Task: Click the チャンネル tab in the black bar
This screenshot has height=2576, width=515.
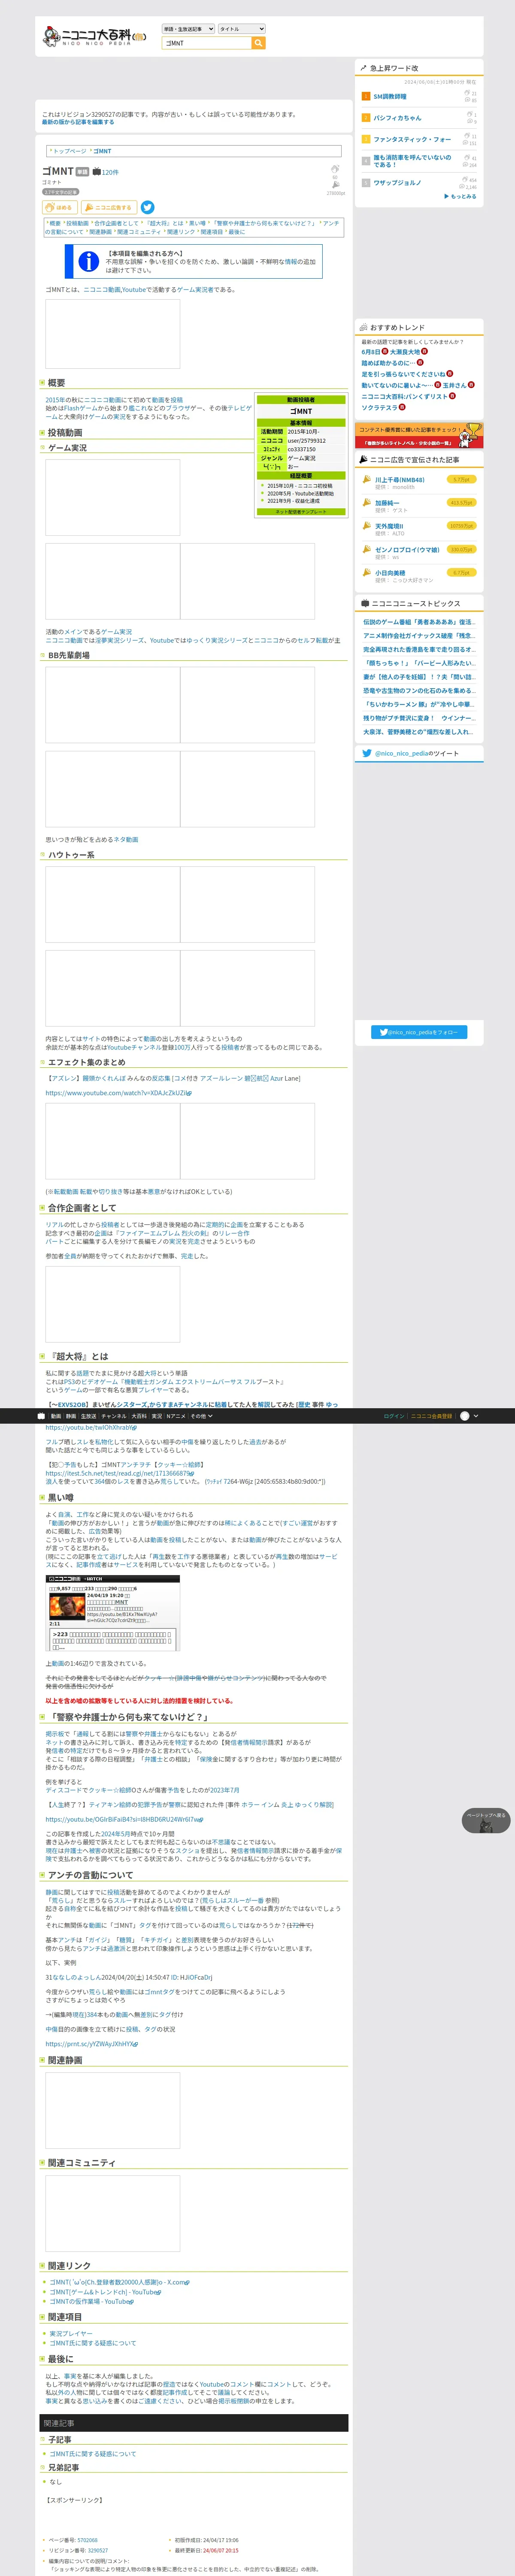Action: pos(114,1416)
